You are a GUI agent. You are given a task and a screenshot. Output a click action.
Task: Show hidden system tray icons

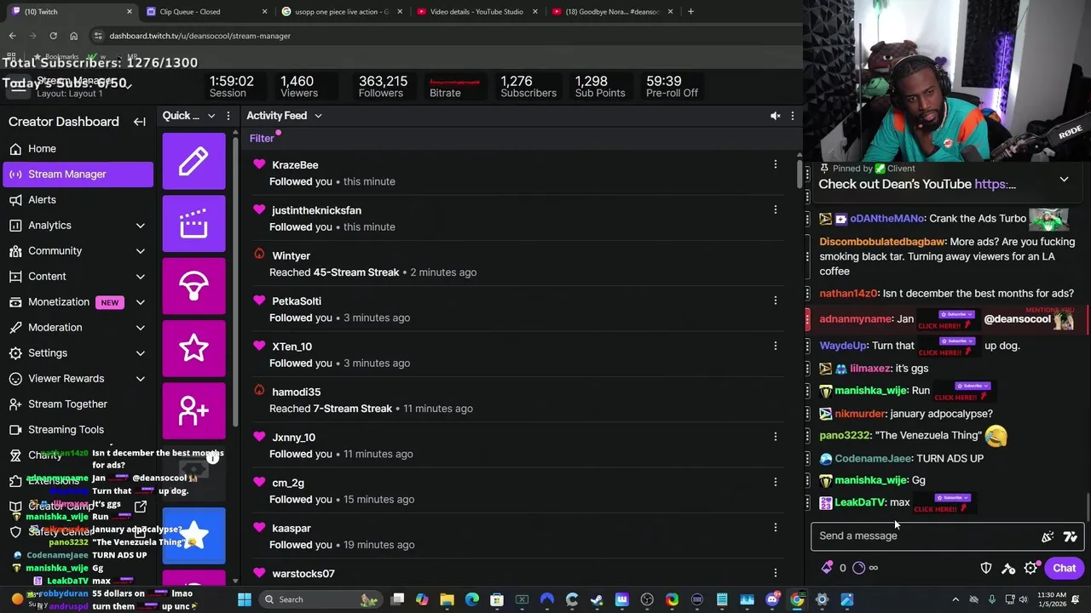(x=955, y=599)
